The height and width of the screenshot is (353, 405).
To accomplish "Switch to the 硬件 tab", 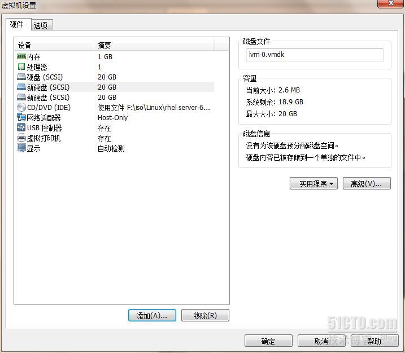I will coord(18,24).
